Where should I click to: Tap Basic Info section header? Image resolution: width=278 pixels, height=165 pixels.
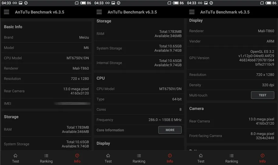tap(13, 27)
